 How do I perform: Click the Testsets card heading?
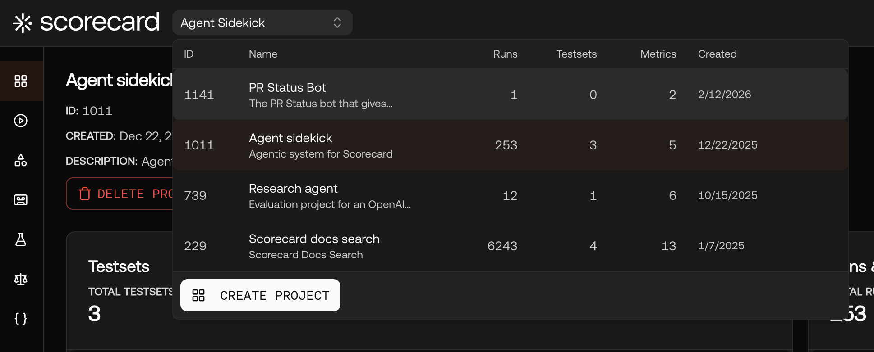click(119, 266)
